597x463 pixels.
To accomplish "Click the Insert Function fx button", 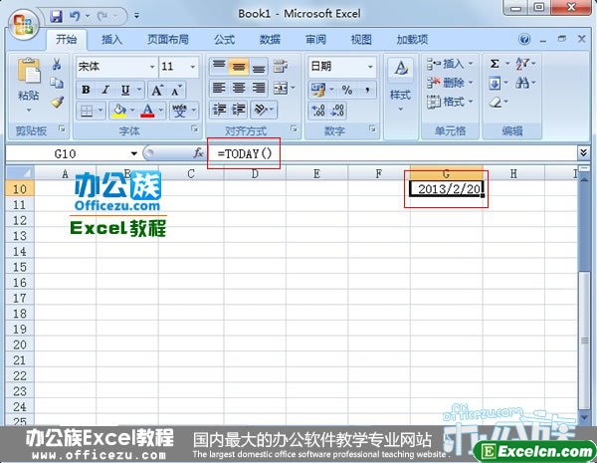I will pos(198,153).
